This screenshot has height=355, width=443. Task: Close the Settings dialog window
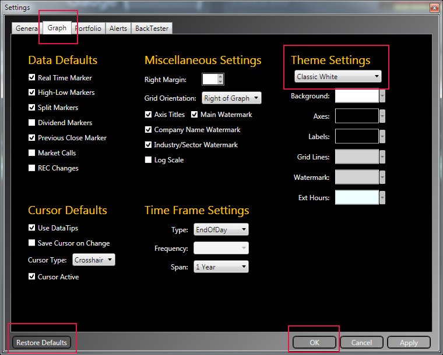pos(434,8)
